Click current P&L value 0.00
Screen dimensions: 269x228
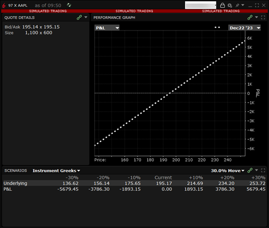coord(167,189)
